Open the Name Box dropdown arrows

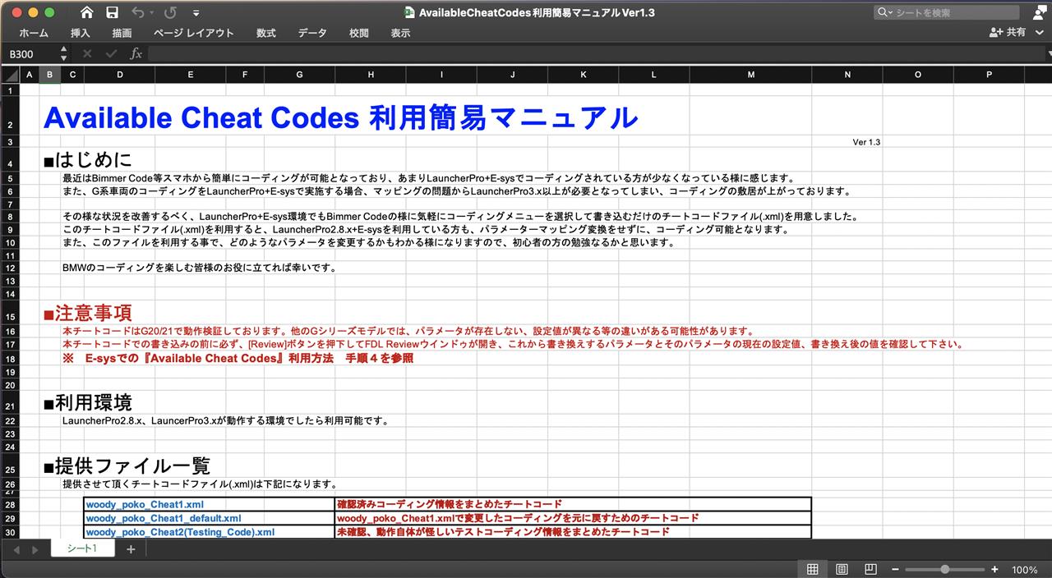[63, 53]
